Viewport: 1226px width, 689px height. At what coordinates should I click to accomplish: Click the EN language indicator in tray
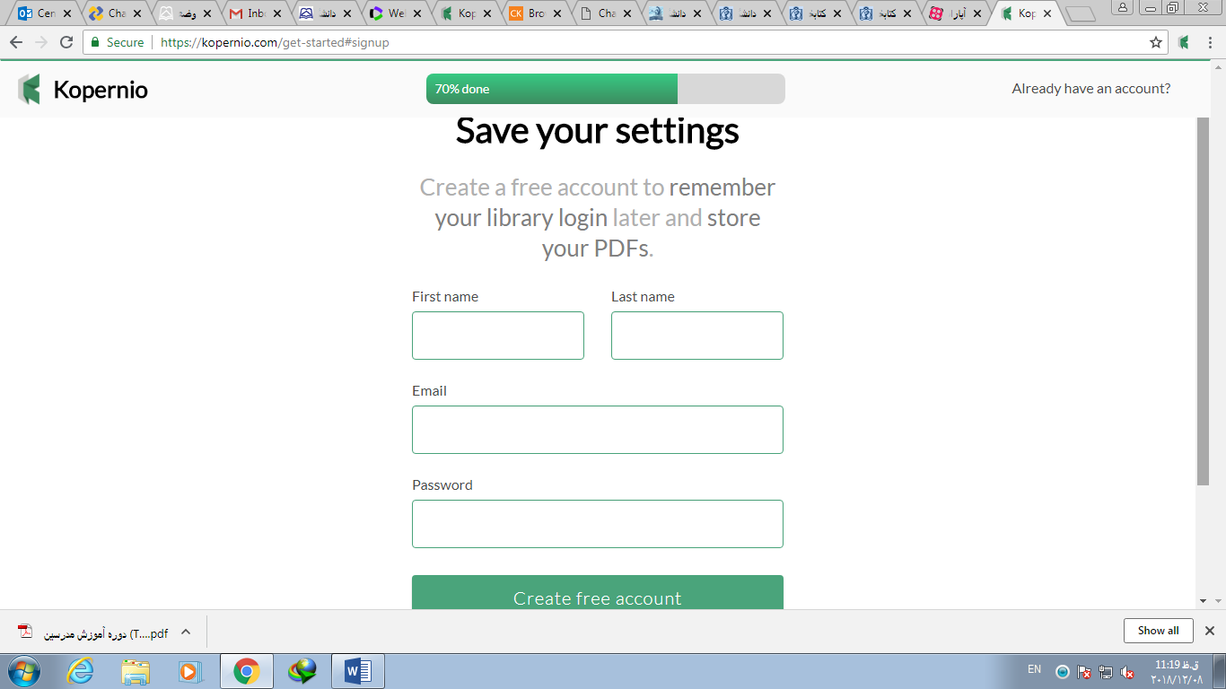click(1034, 669)
